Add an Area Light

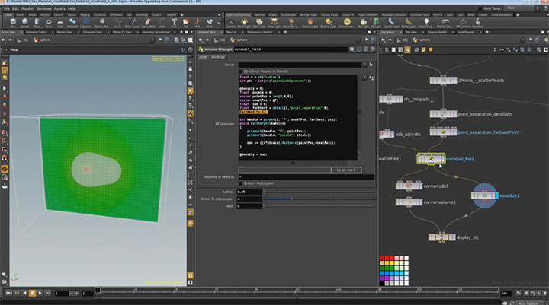point(274,23)
